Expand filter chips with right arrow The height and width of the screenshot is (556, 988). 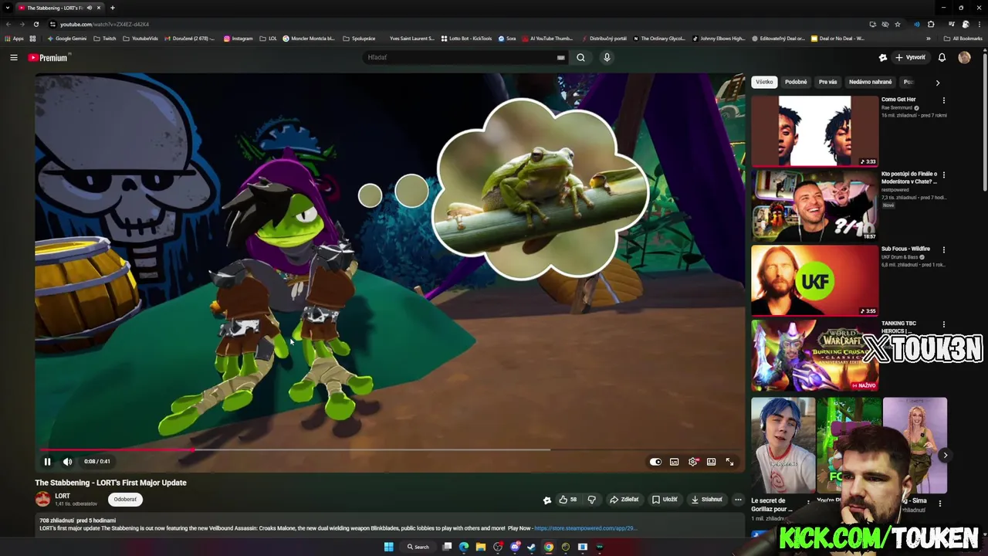point(938,83)
